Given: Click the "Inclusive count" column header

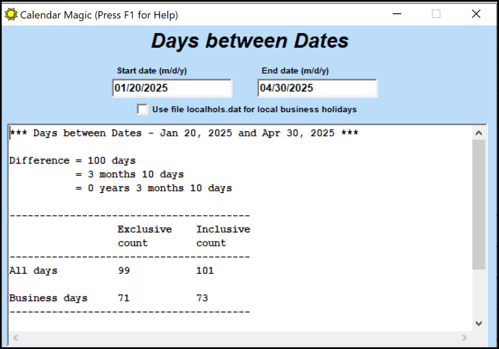Looking at the screenshot, I should pos(223,236).
